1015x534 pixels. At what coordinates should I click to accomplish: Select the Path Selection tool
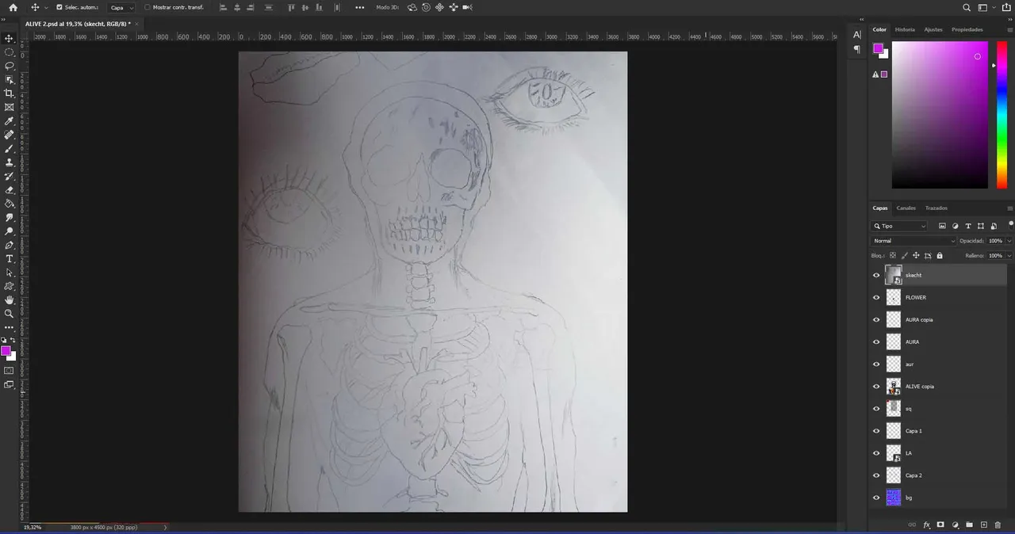[x=10, y=273]
